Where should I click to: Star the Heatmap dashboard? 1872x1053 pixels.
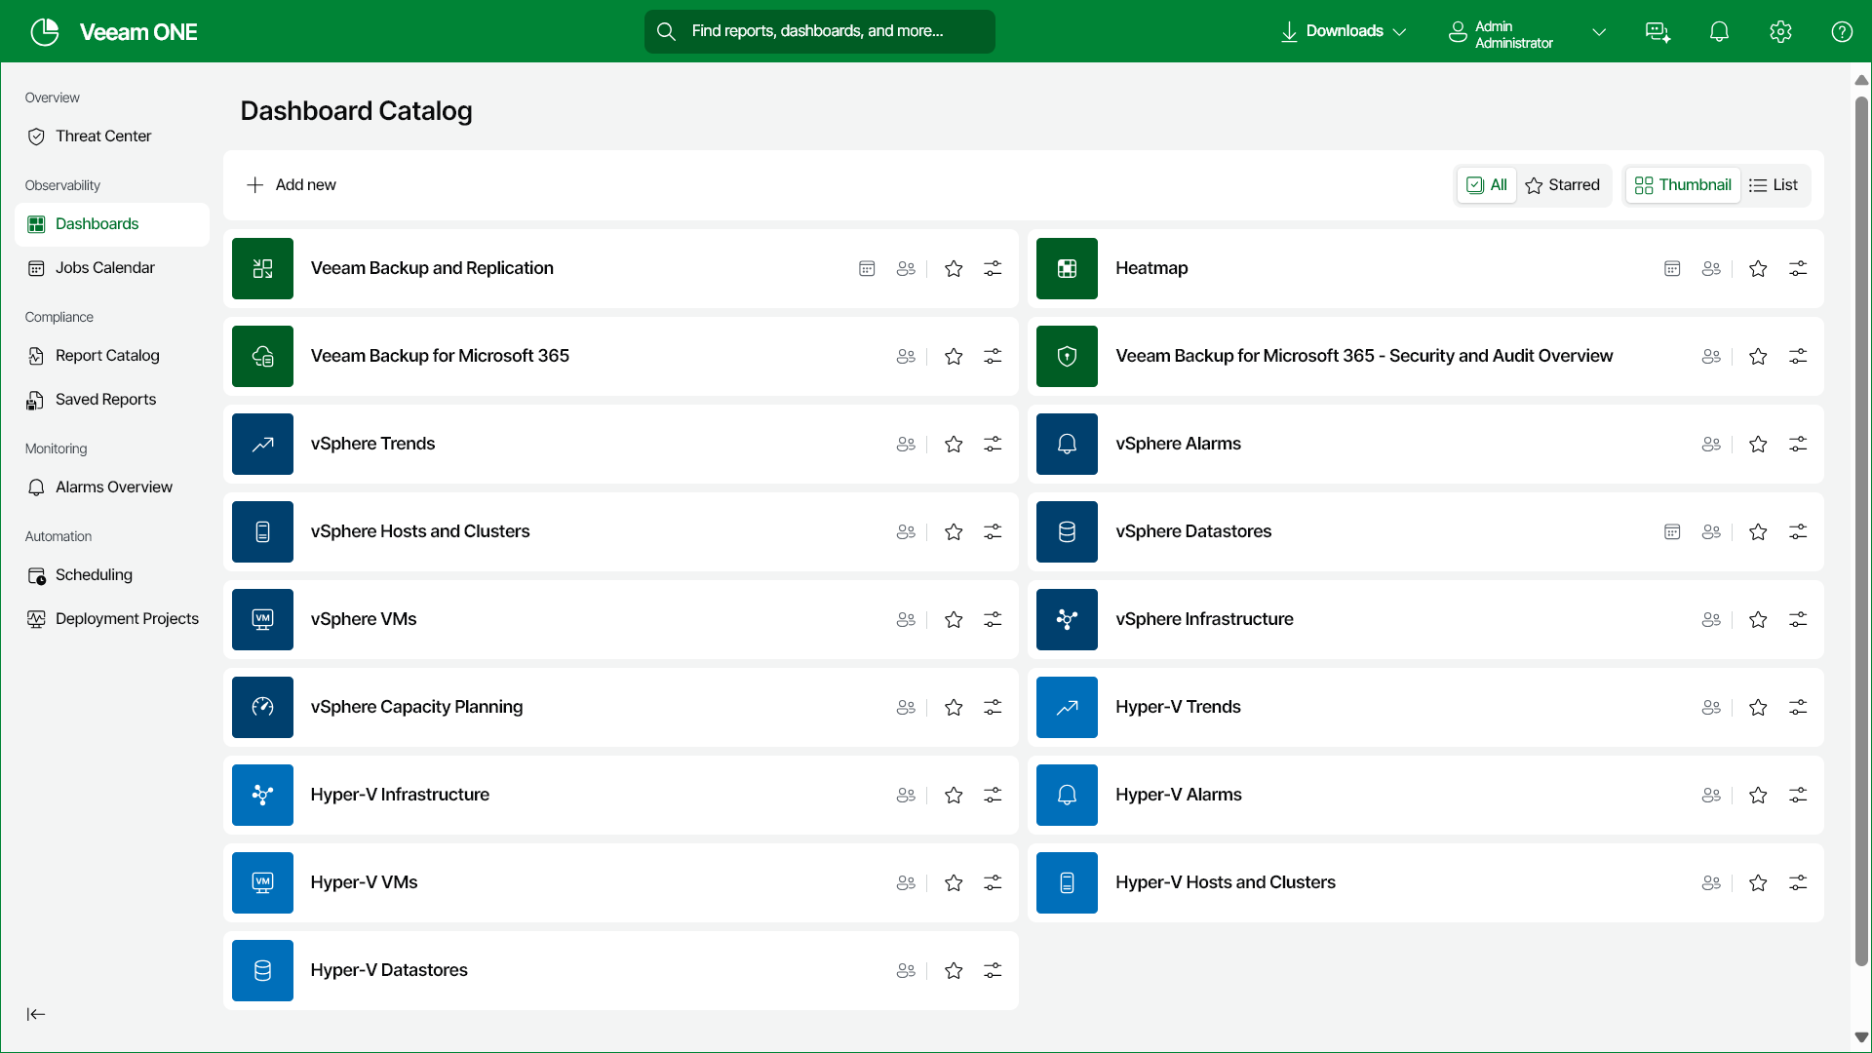coord(1758,268)
